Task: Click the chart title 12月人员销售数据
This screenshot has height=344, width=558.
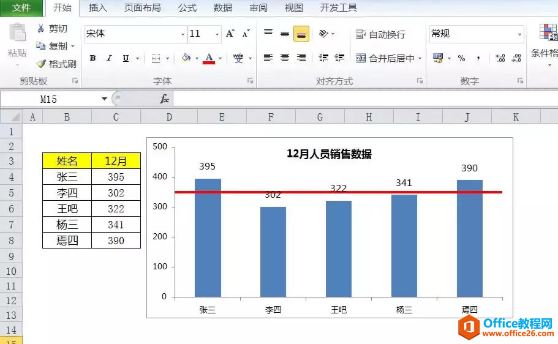Action: tap(329, 154)
